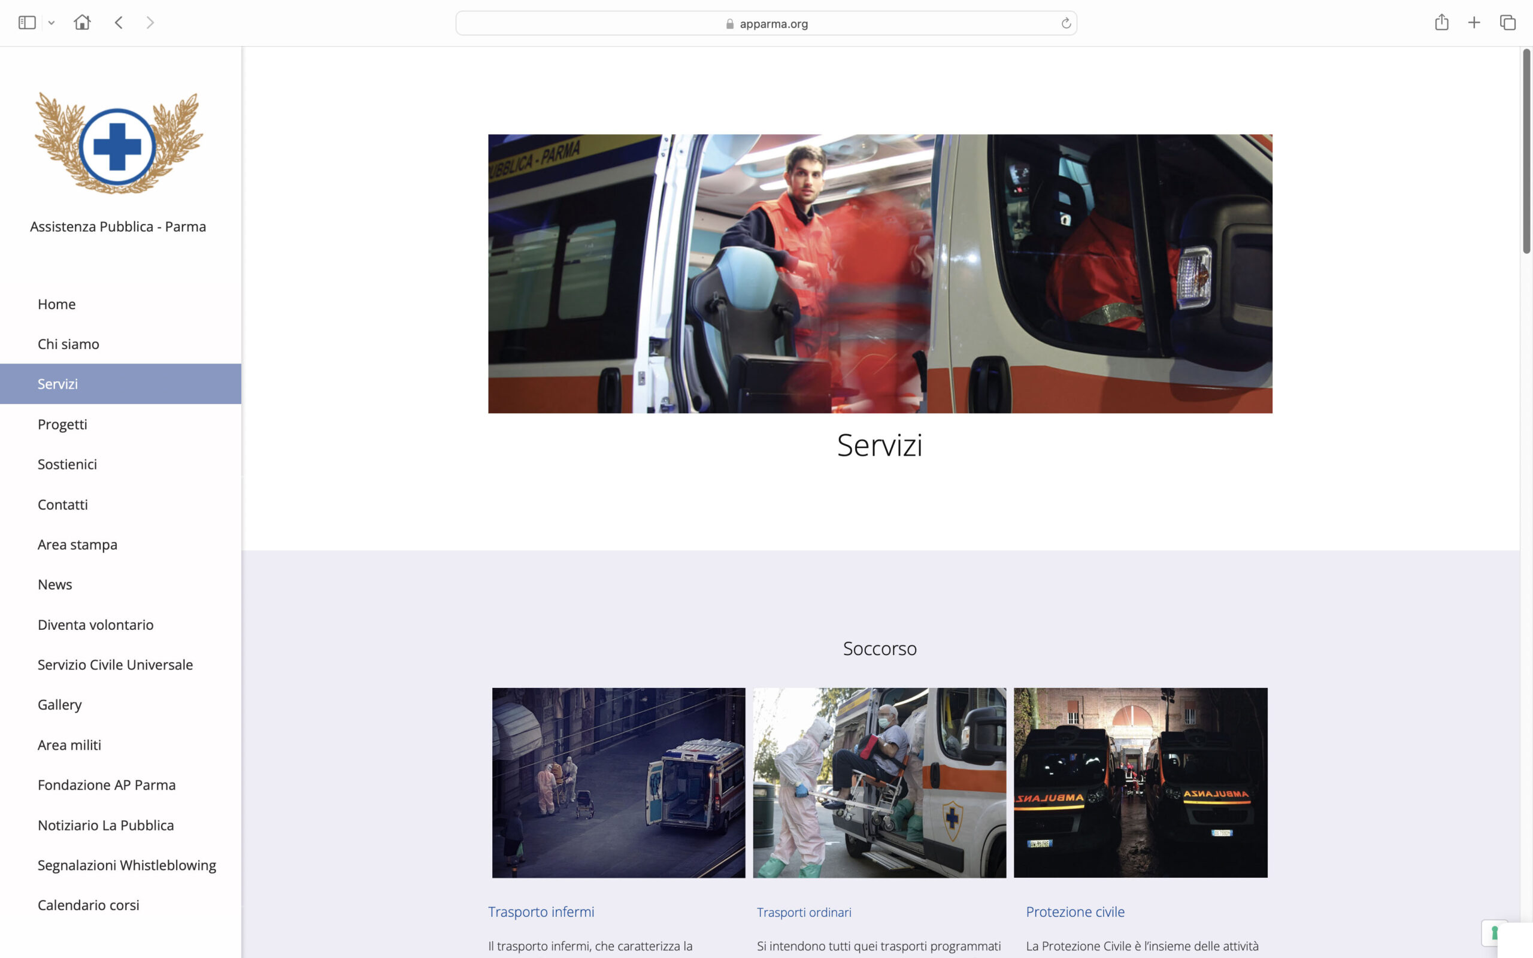
Task: Open the Trasporti ordinari patient photo
Action: click(x=879, y=783)
